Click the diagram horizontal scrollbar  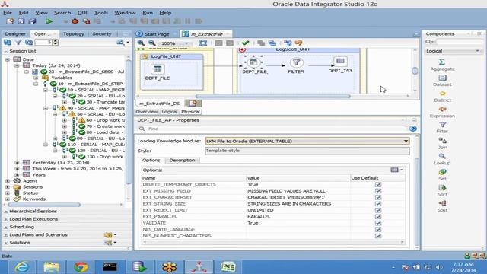[272, 96]
